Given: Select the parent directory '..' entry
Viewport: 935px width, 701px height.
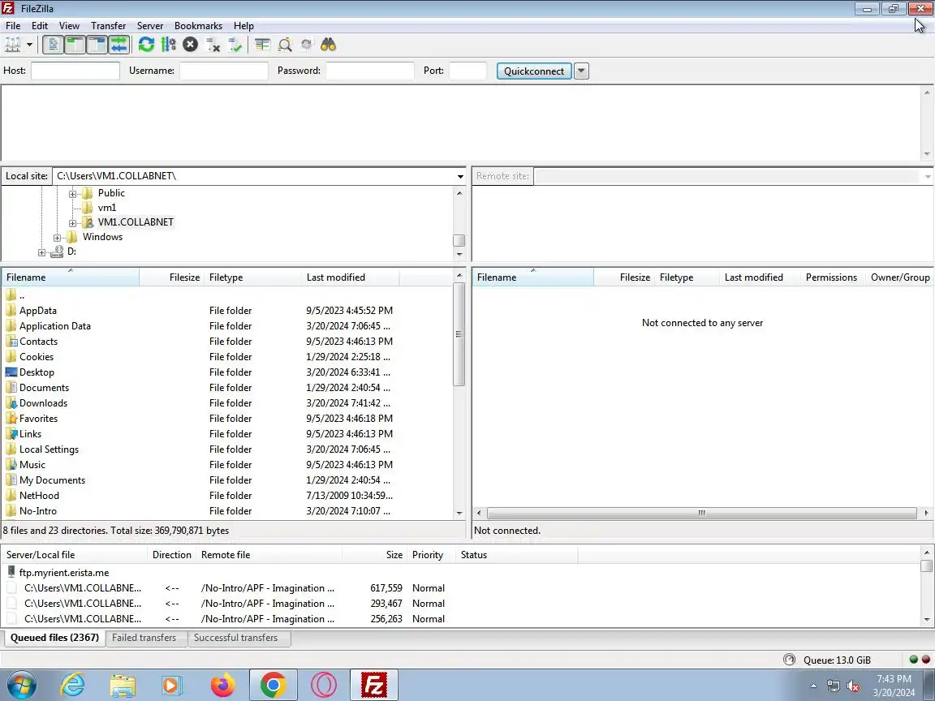Looking at the screenshot, I should pyautogui.click(x=22, y=295).
